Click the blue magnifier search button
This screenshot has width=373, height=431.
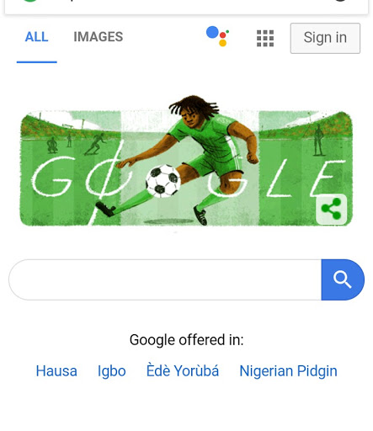pos(343,279)
